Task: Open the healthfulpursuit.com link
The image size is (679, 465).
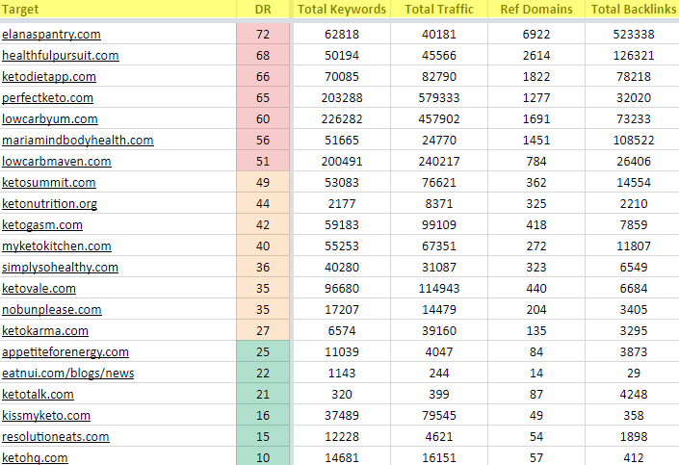Action: [60, 56]
